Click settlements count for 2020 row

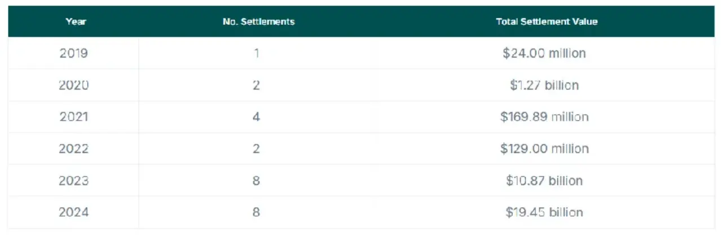tap(258, 85)
